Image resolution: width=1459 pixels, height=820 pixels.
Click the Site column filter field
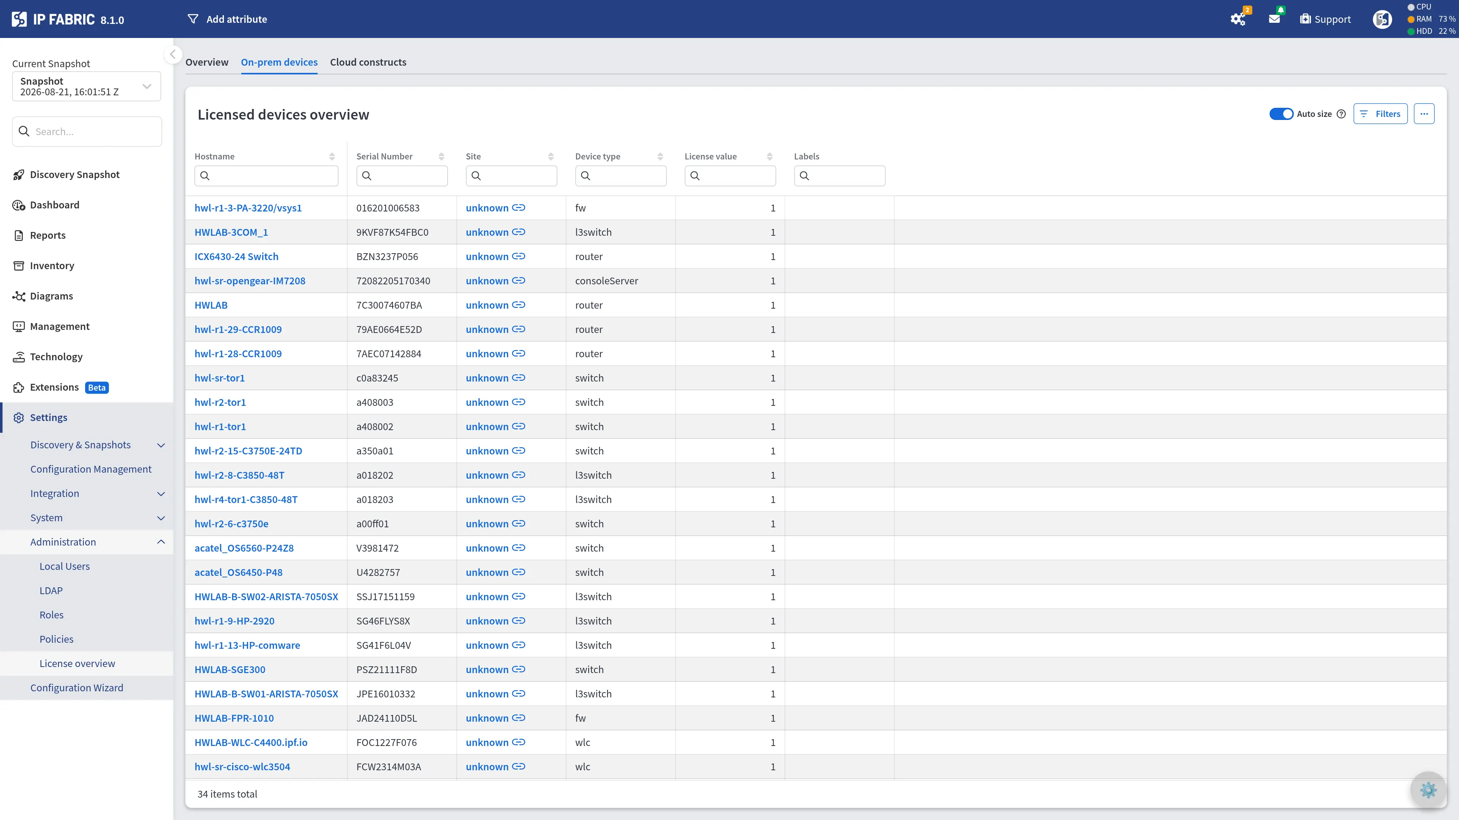(x=511, y=176)
